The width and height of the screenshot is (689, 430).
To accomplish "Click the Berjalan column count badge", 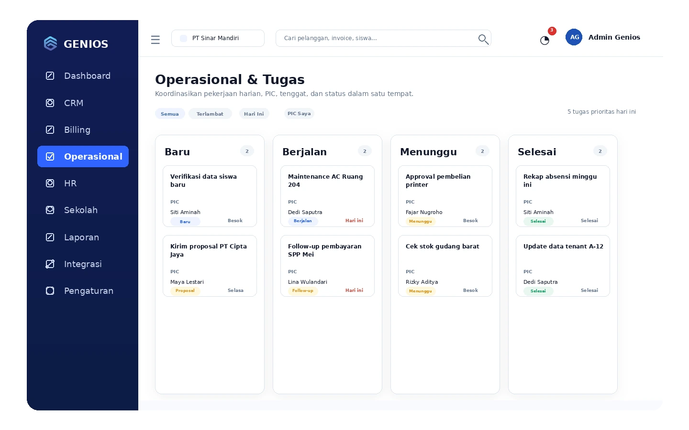I will (365, 151).
